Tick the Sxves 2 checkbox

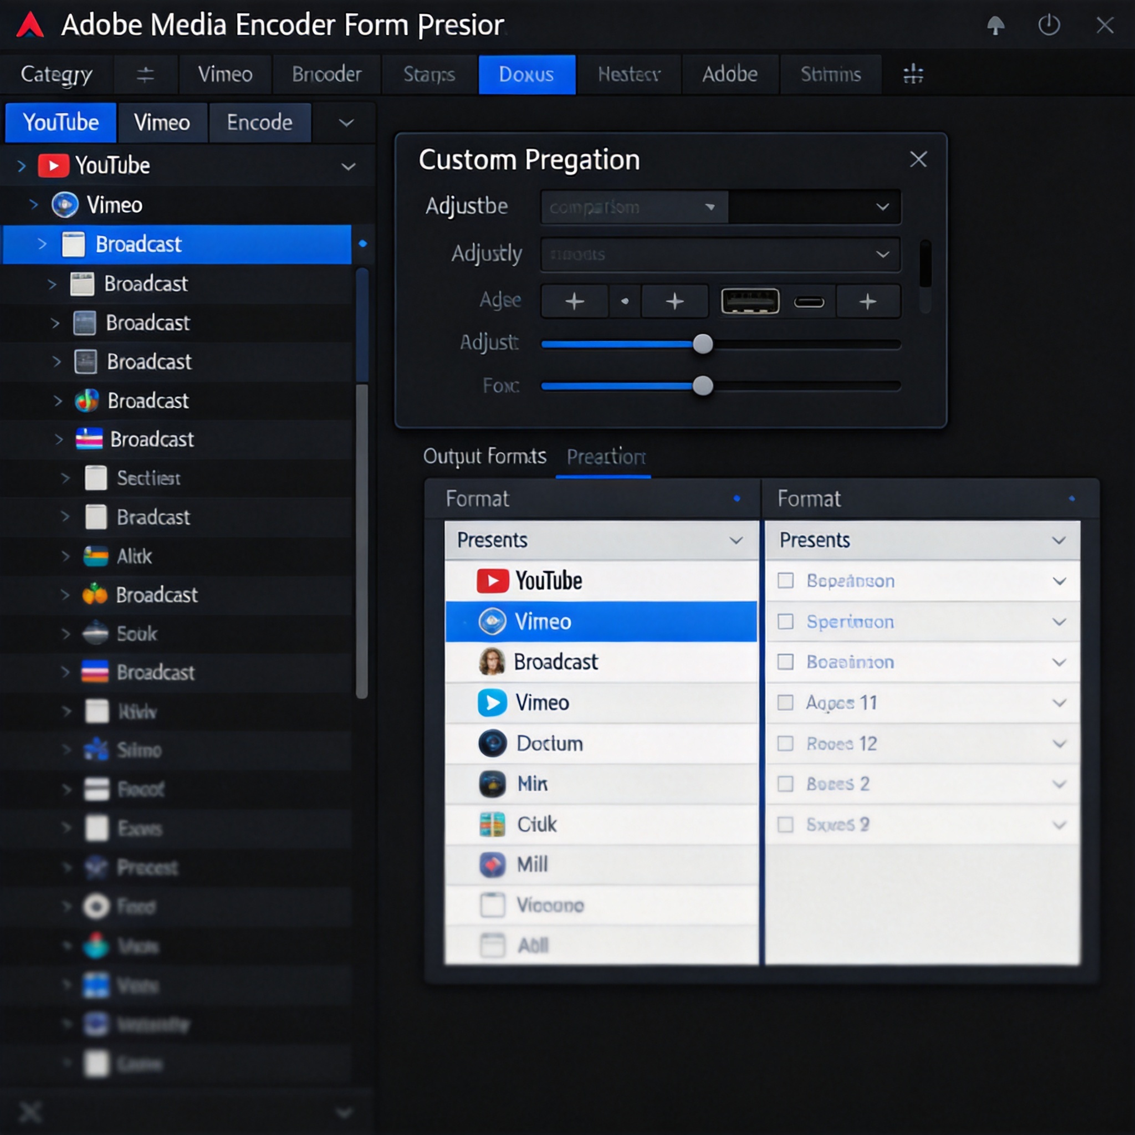pos(785,824)
